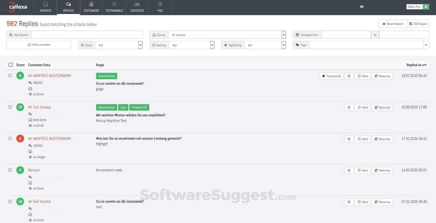436x223 pixels.
Task: Focus the Timespan to date field
Action: [404, 35]
